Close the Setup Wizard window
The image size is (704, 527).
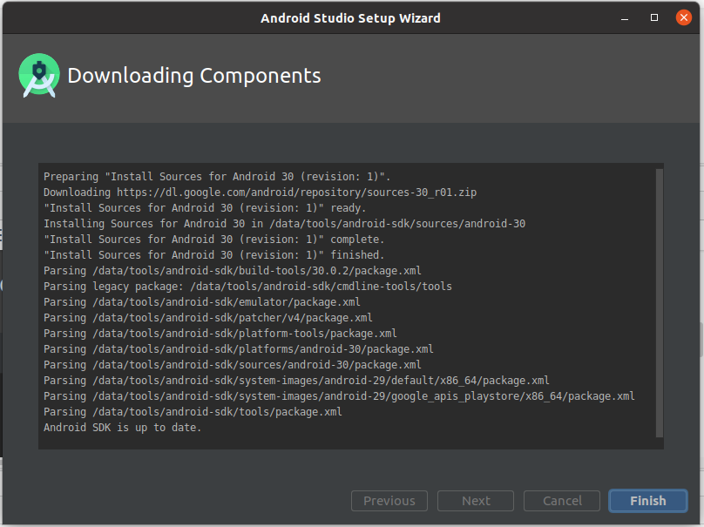click(x=683, y=17)
